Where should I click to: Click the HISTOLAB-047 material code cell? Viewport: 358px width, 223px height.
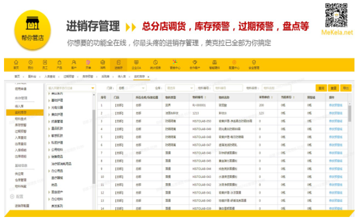201,145
